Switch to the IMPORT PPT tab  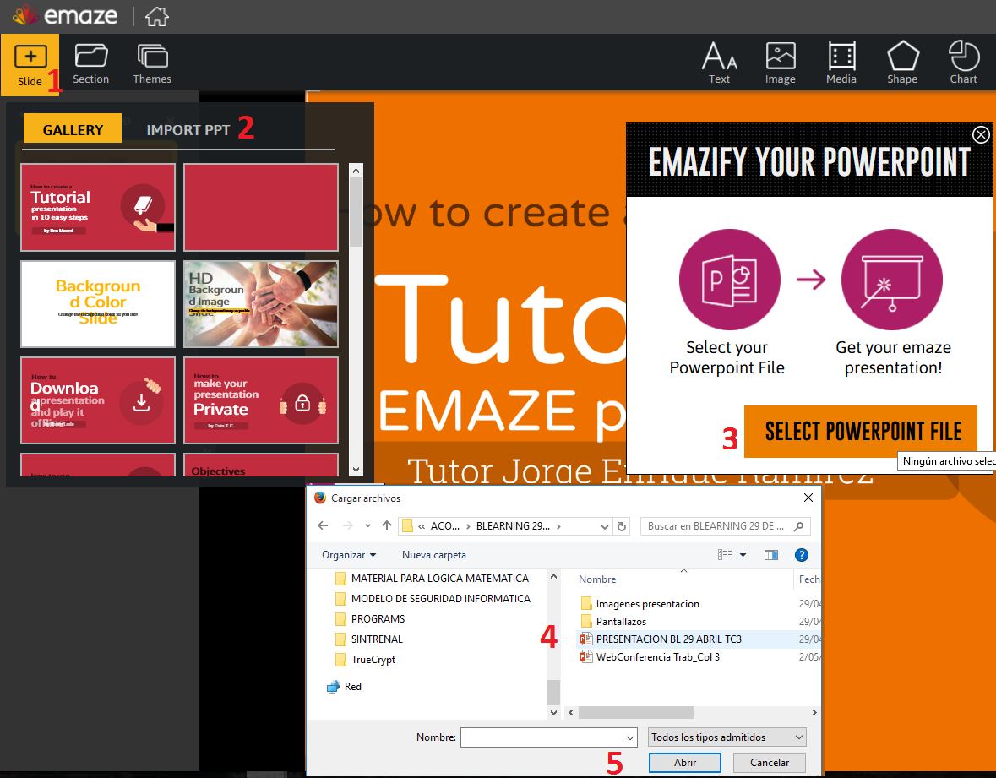tap(188, 129)
